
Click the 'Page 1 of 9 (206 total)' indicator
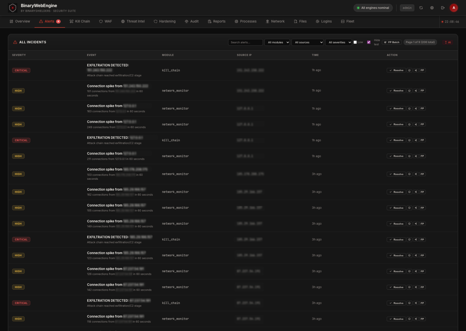point(420,42)
